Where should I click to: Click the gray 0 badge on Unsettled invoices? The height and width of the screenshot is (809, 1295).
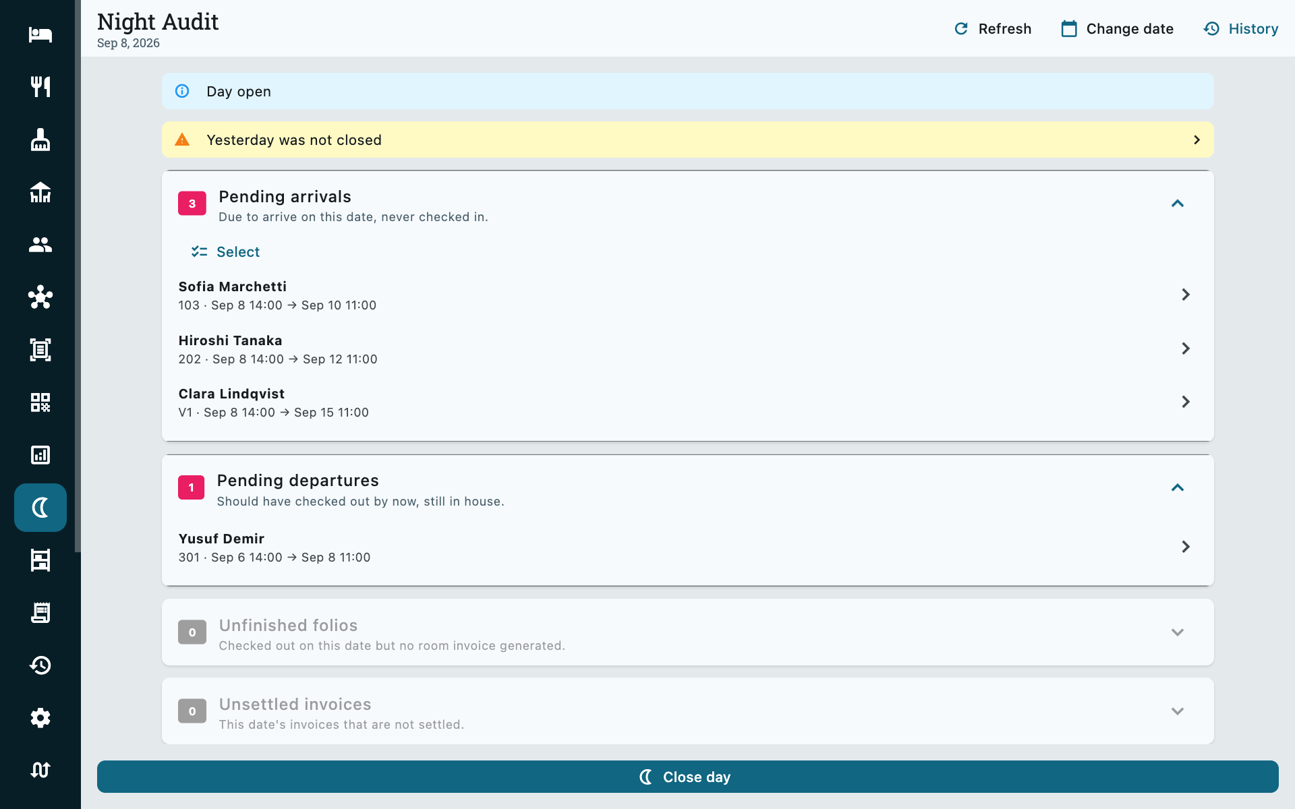click(192, 711)
